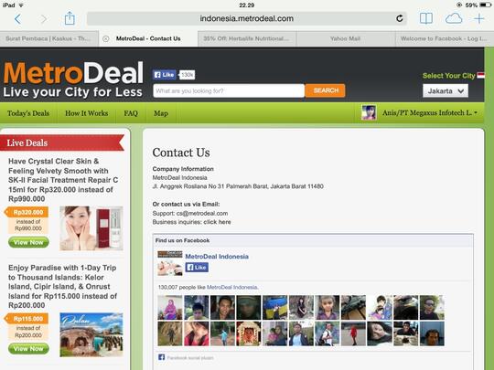Switch to the Yahoo Mail tab

345,38
